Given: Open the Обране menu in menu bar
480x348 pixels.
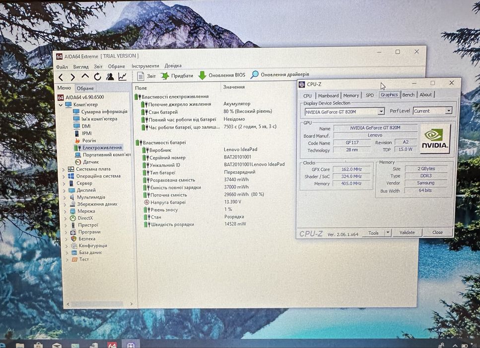Looking at the screenshot, I should (116, 66).
